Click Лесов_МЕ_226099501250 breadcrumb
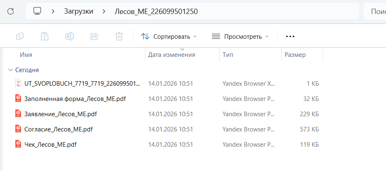 tap(156, 11)
